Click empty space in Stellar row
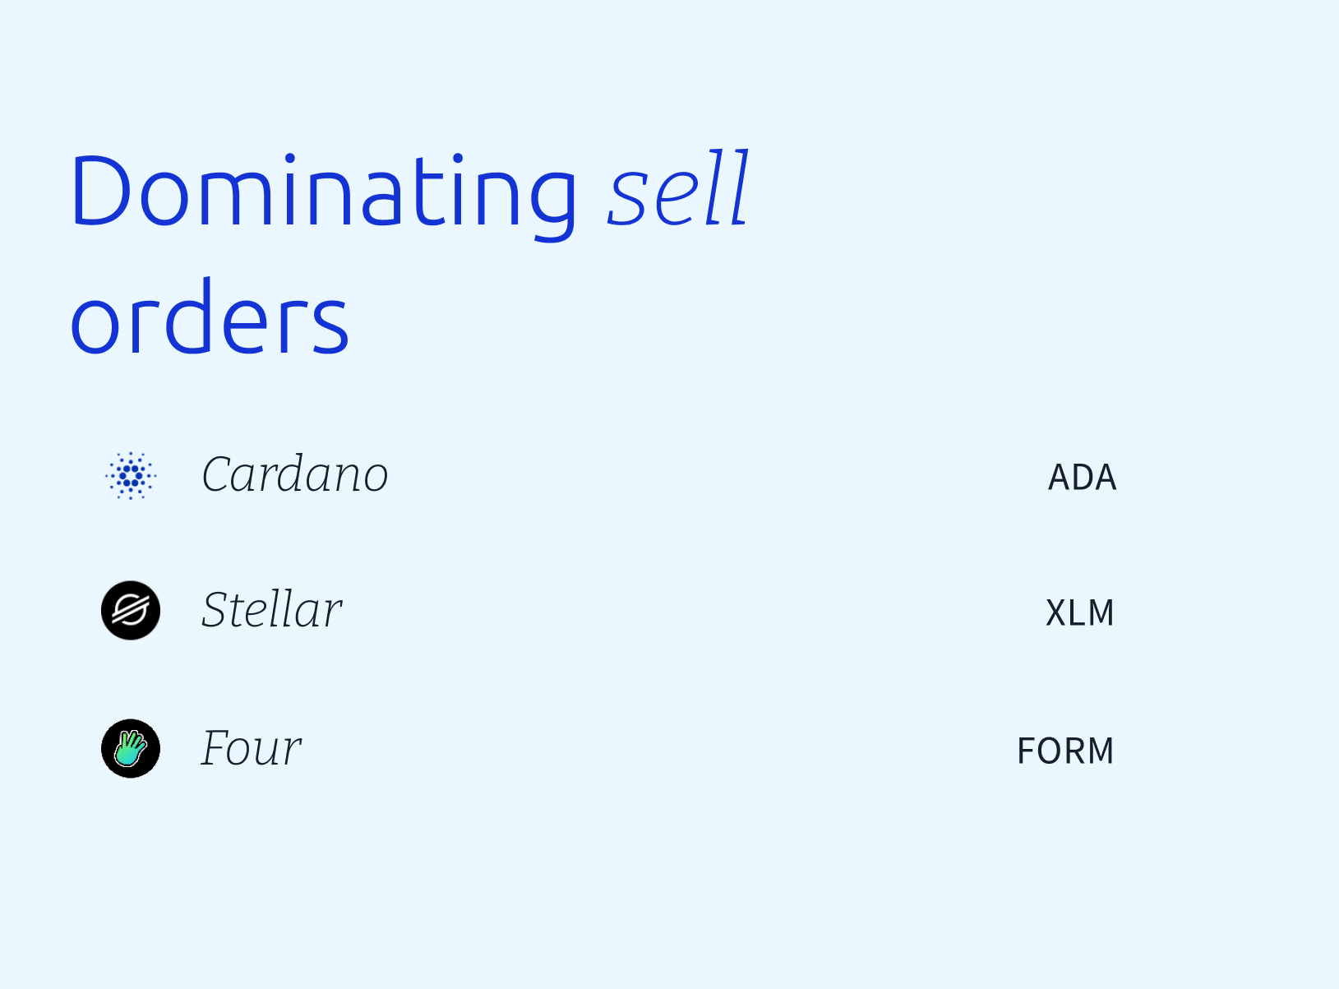 [690, 612]
